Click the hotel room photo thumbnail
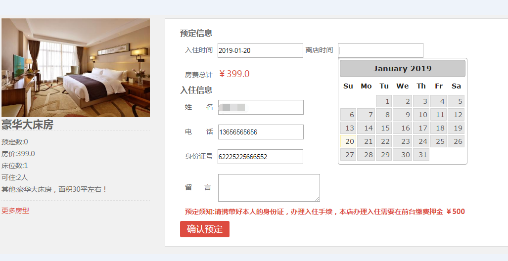Viewport: 508px width, 261px height. pos(76,68)
